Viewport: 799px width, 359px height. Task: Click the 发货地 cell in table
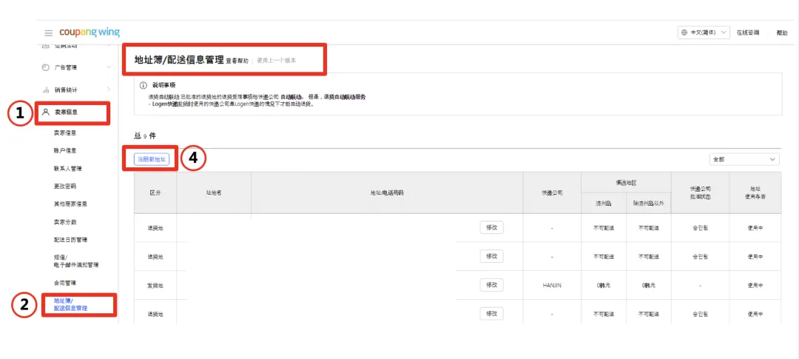tap(155, 286)
